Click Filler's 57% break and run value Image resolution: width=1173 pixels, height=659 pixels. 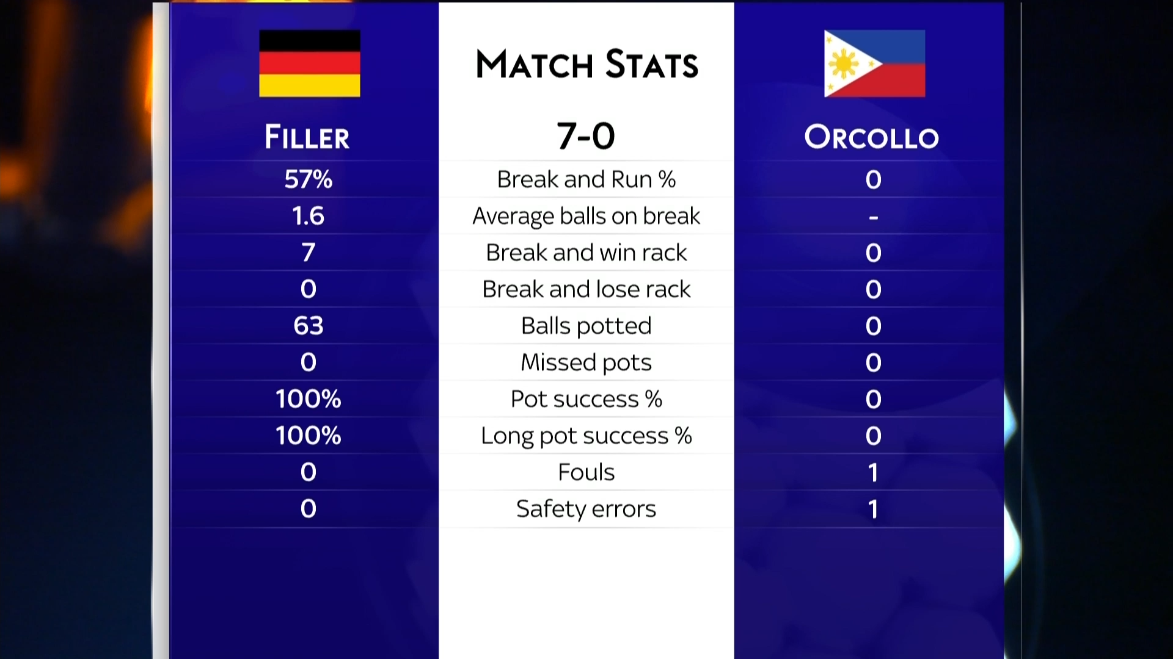[308, 179]
